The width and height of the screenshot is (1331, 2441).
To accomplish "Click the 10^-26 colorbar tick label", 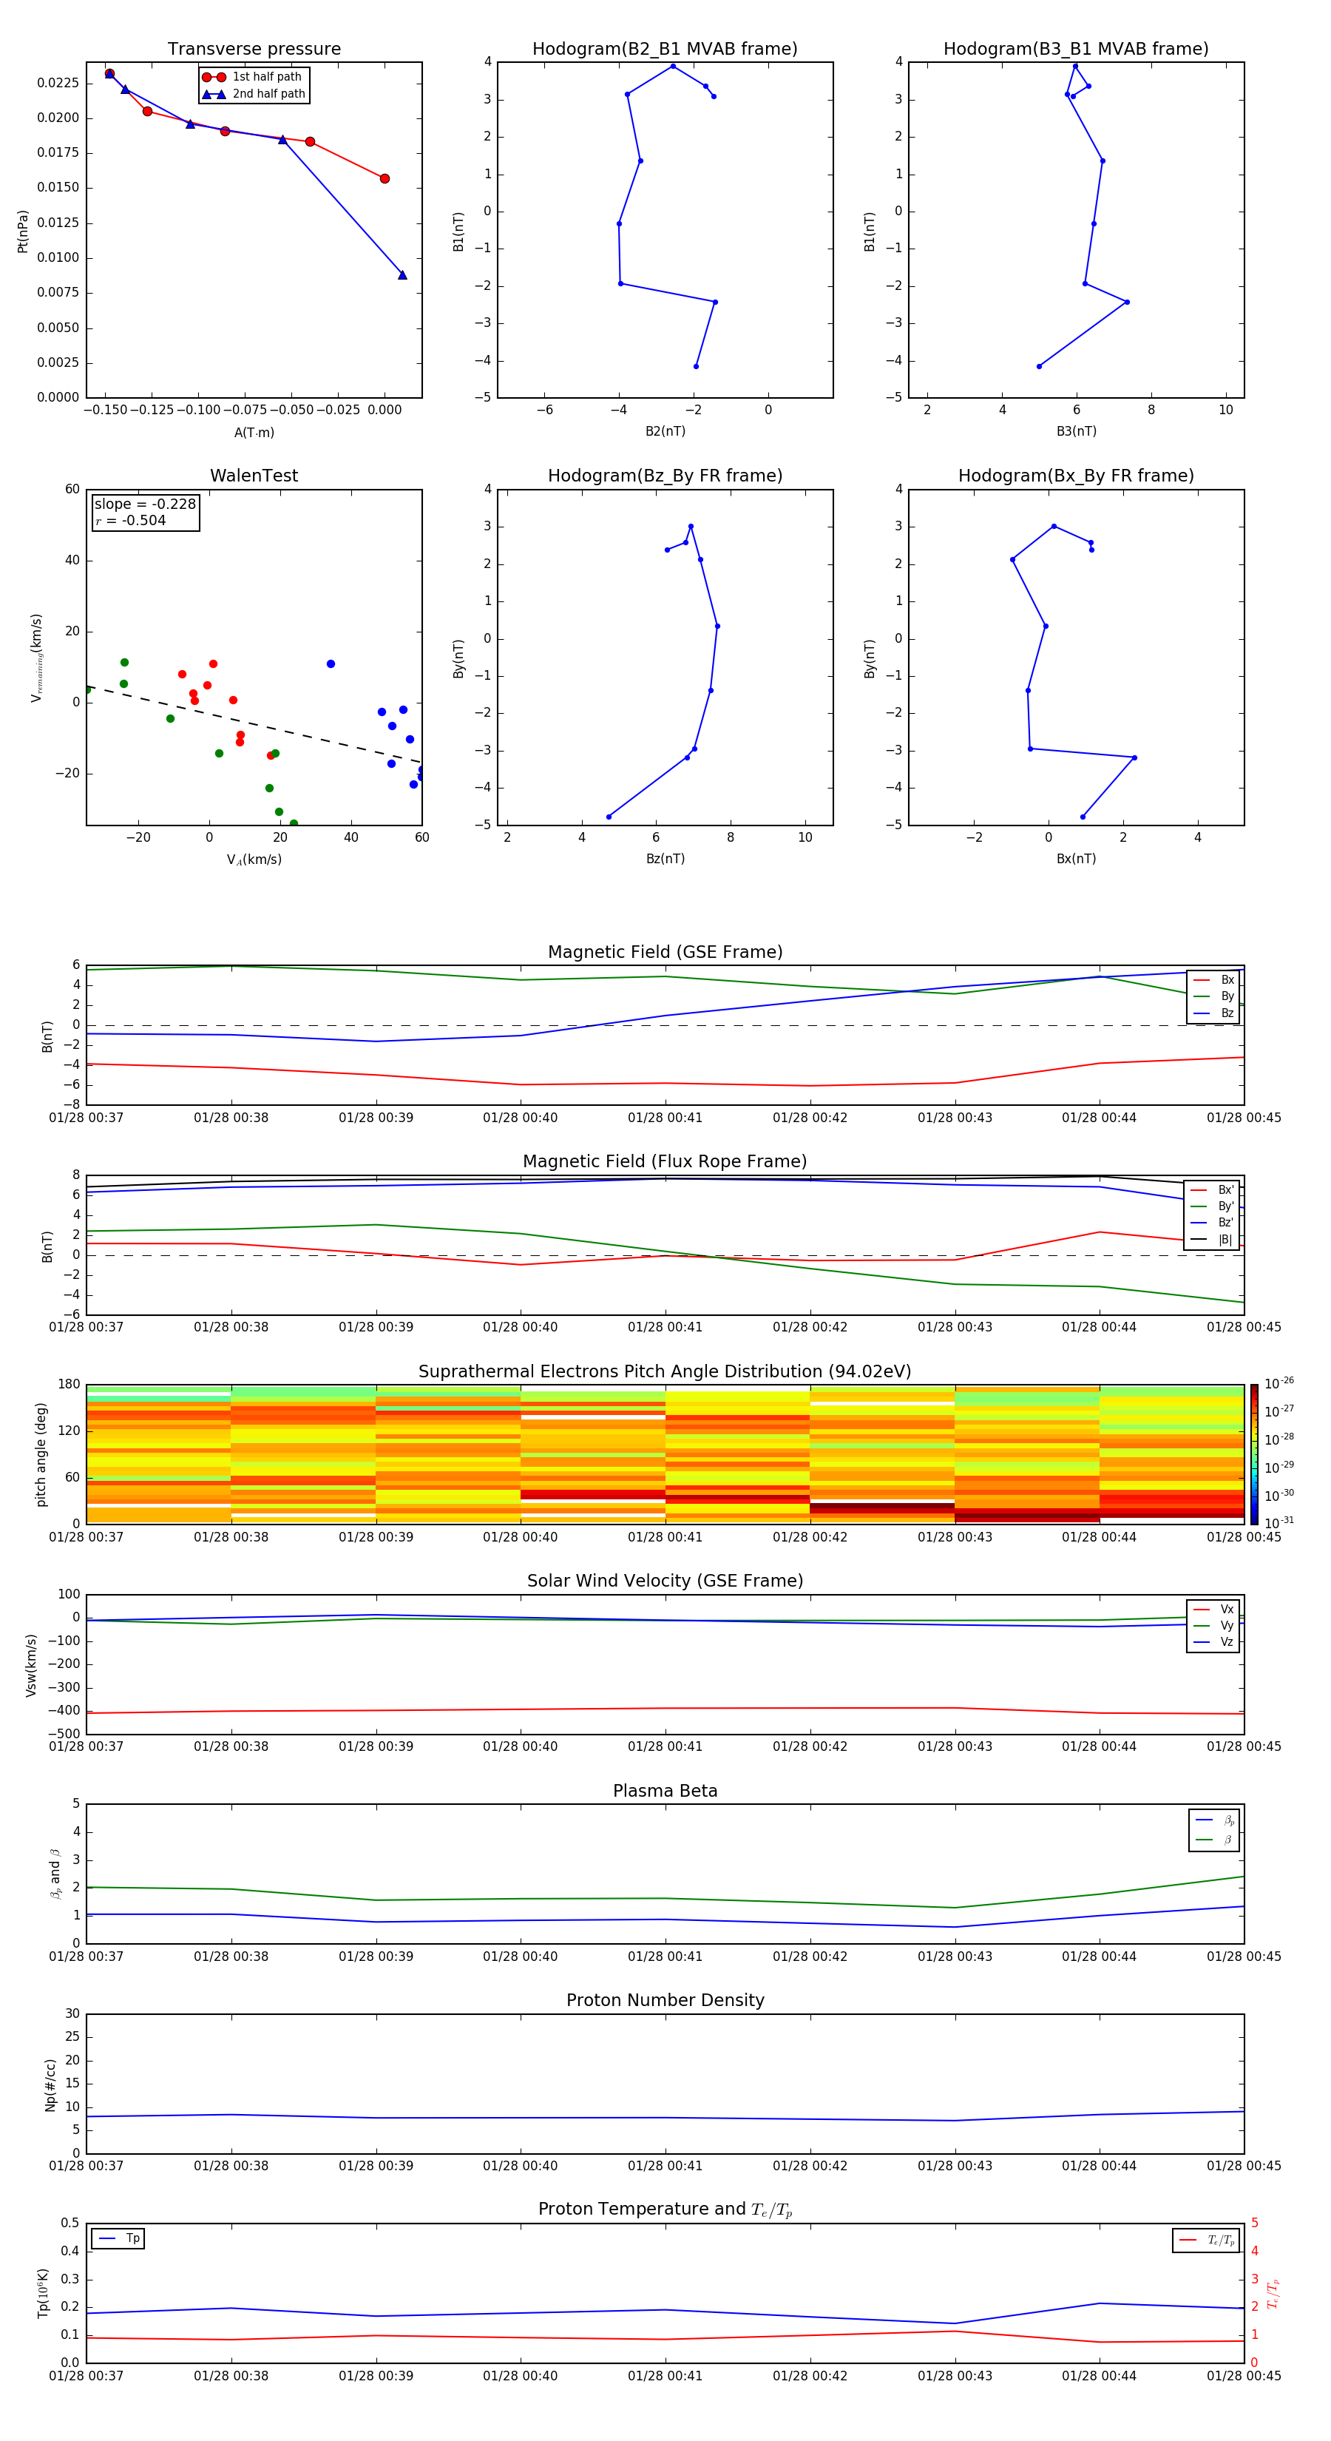I will [x=1279, y=1383].
